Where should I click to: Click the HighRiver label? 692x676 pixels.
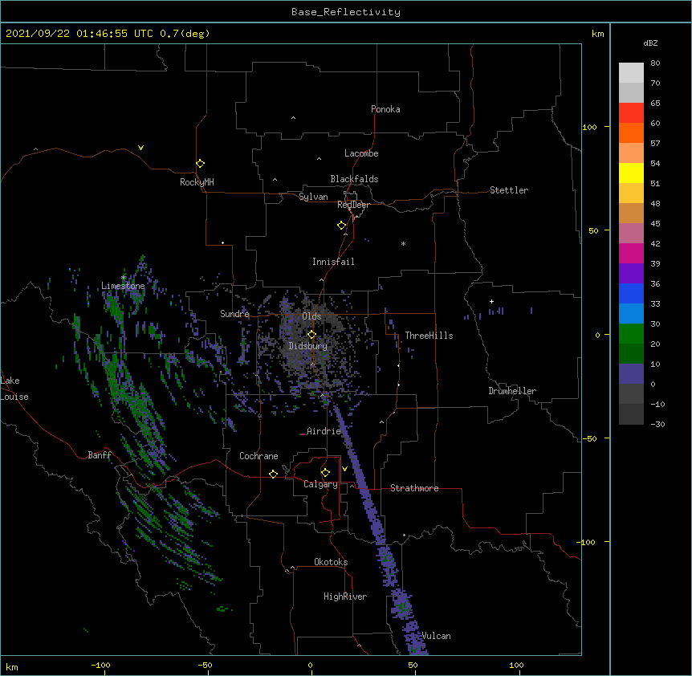345,597
